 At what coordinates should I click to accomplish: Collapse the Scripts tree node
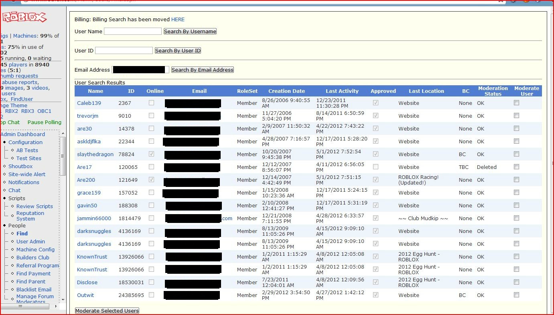pos(4,199)
